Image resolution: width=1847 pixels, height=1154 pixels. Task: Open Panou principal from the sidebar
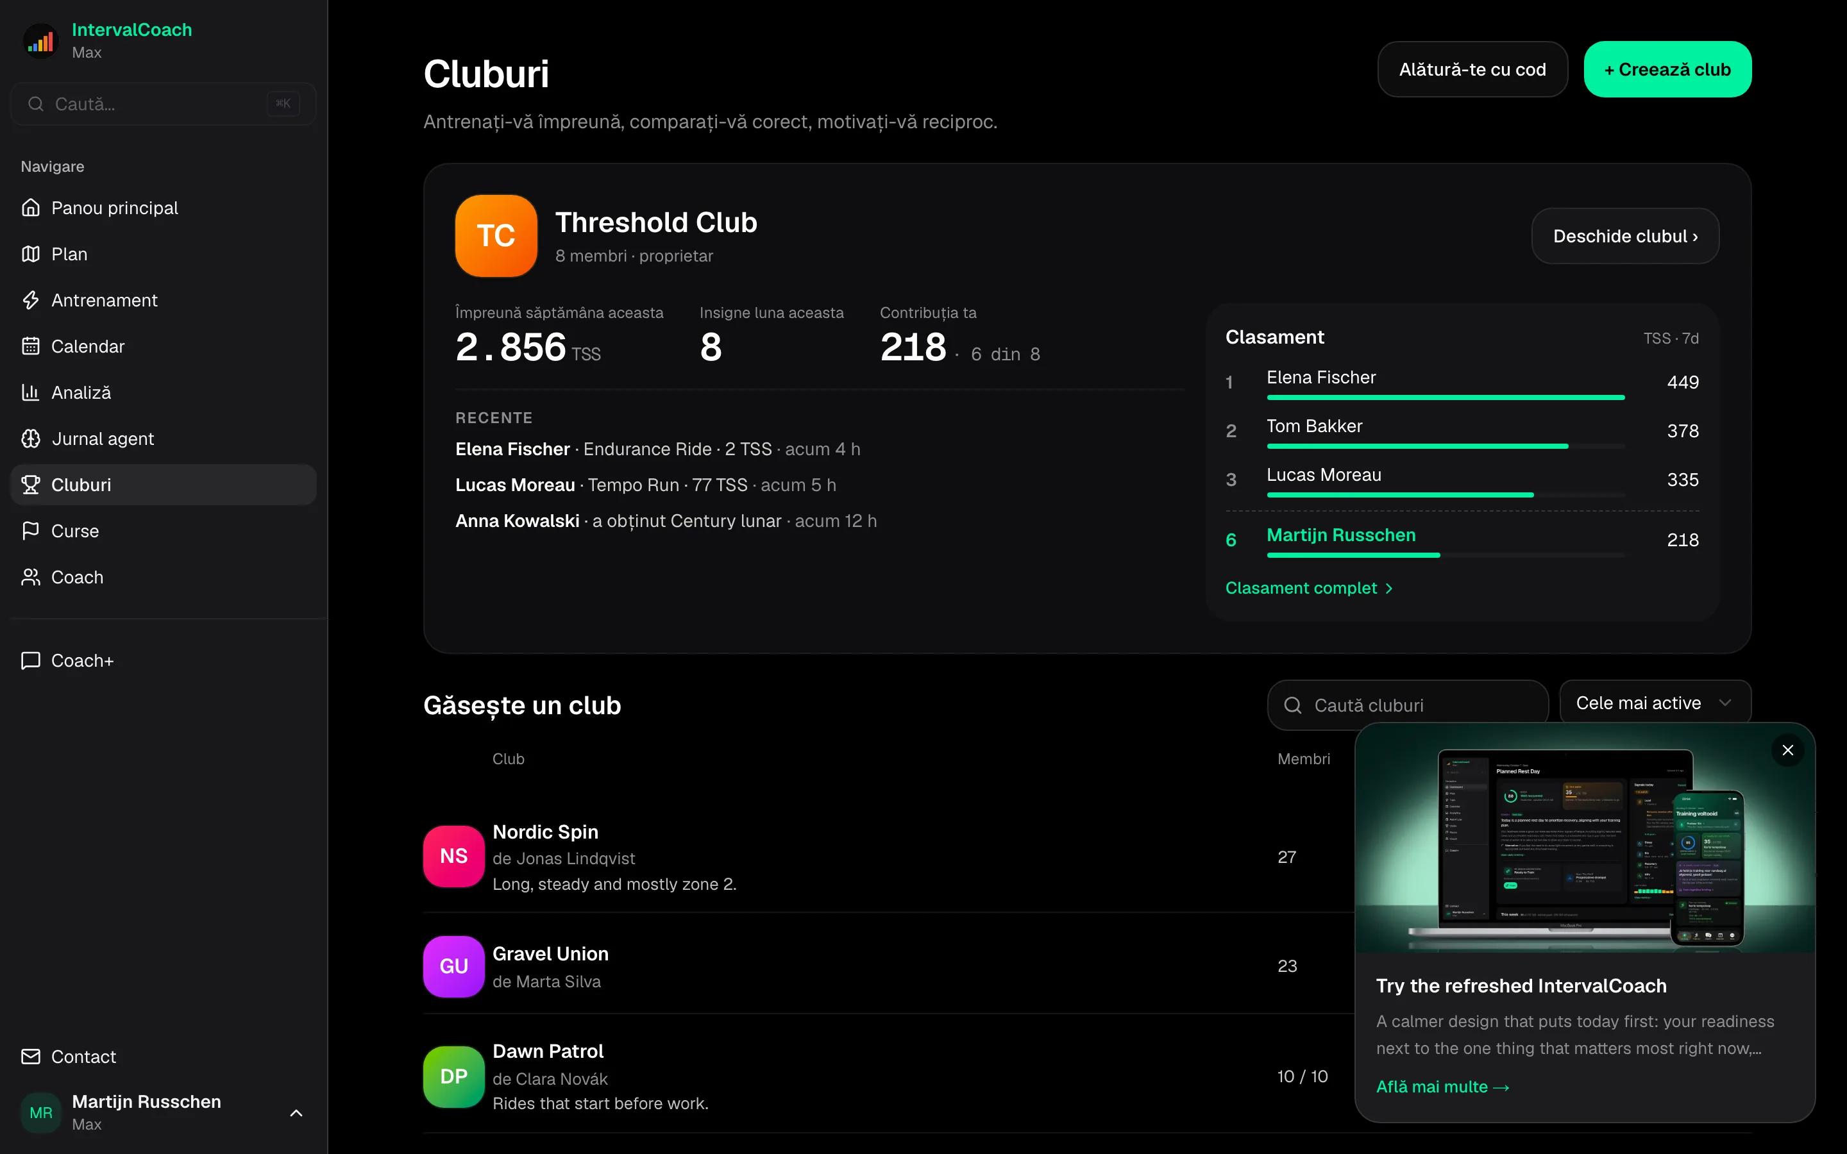(164, 208)
